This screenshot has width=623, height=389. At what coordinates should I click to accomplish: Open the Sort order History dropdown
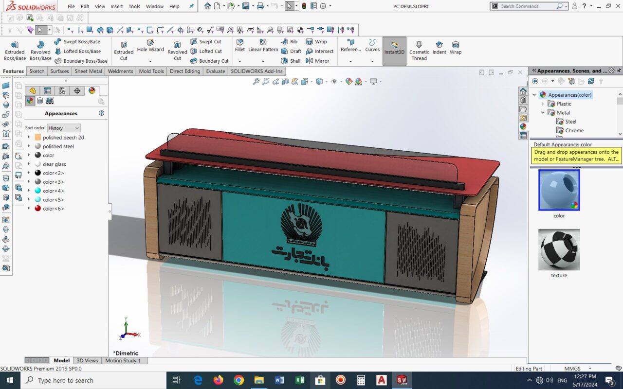[x=64, y=128]
